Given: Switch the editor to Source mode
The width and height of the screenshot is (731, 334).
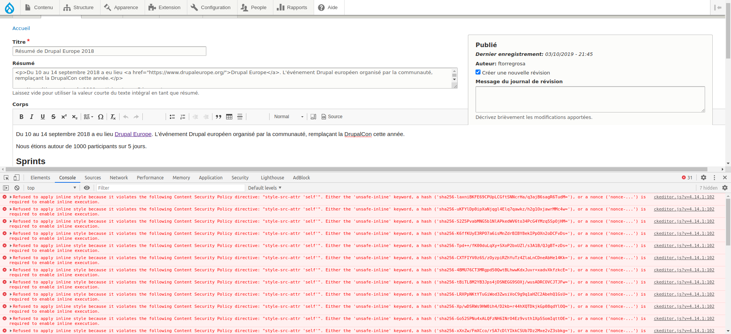Looking at the screenshot, I should click(x=332, y=117).
